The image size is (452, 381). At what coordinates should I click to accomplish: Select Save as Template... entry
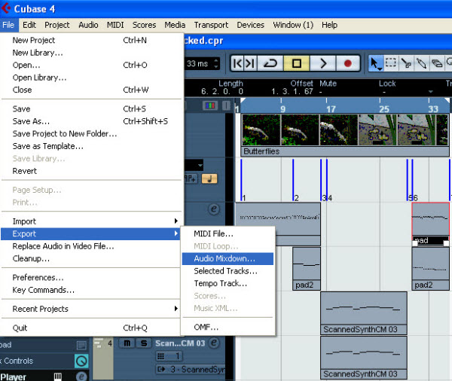90,146
